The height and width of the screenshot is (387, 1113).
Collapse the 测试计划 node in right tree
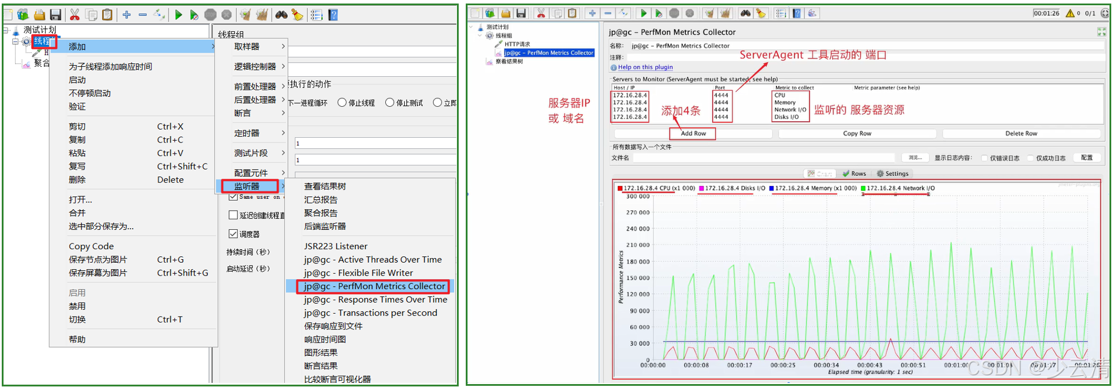pyautogui.click(x=472, y=27)
